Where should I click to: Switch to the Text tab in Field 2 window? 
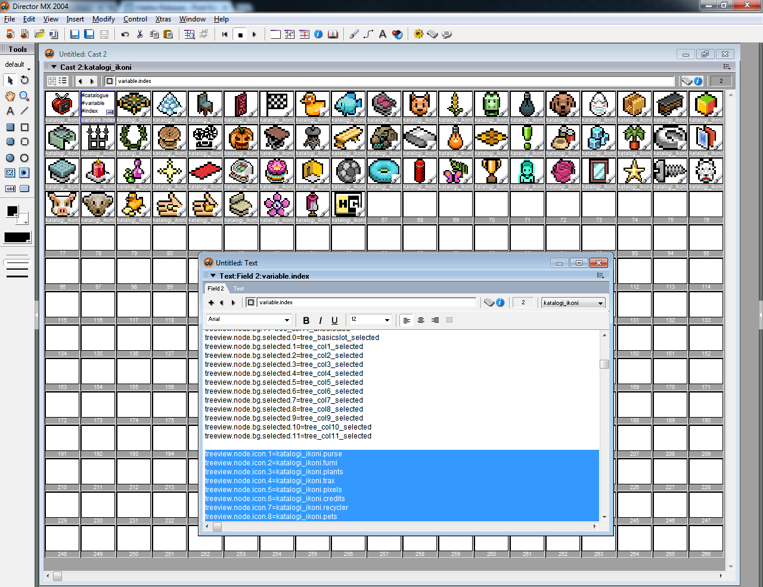[239, 288]
